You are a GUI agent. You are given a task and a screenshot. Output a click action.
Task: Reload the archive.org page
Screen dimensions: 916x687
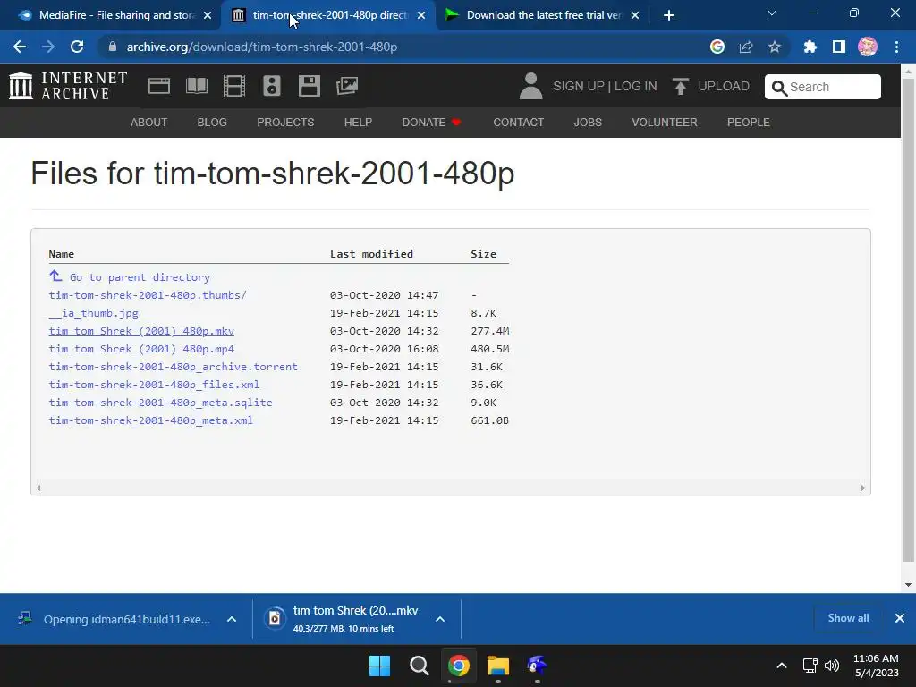coord(77,47)
